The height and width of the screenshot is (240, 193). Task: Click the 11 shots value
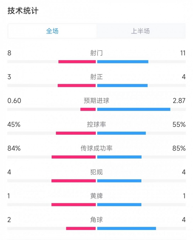tap(183, 53)
